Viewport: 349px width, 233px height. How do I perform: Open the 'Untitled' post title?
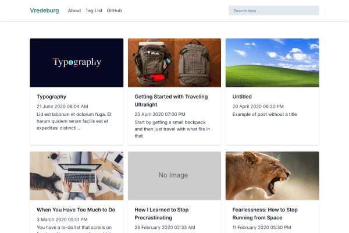tap(242, 97)
